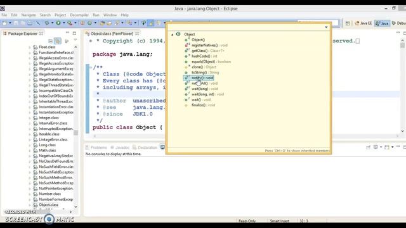This screenshot has width=406, height=228.
Task: Click the Debug bug icon in toolbar
Action: [x=47, y=23]
